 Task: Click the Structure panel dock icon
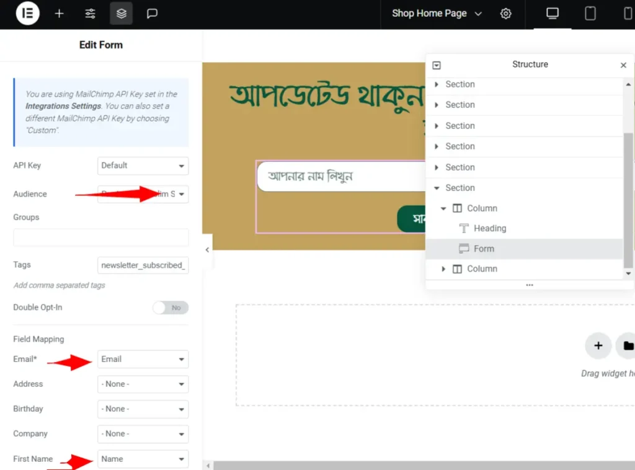click(x=437, y=65)
